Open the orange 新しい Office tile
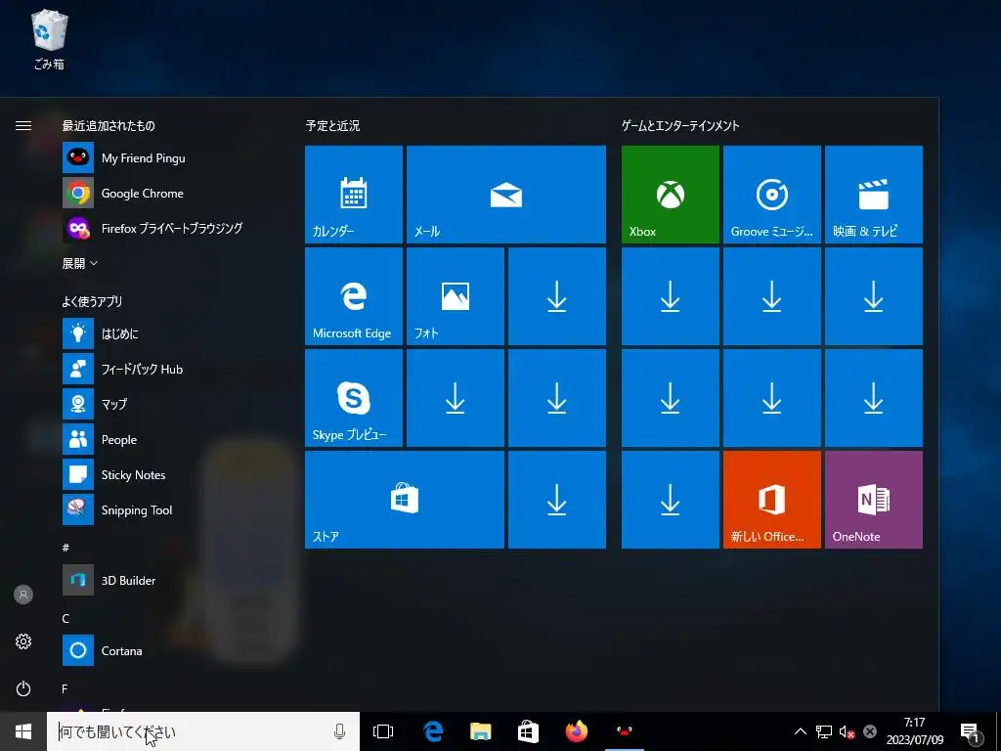The width and height of the screenshot is (1001, 751). (x=772, y=500)
